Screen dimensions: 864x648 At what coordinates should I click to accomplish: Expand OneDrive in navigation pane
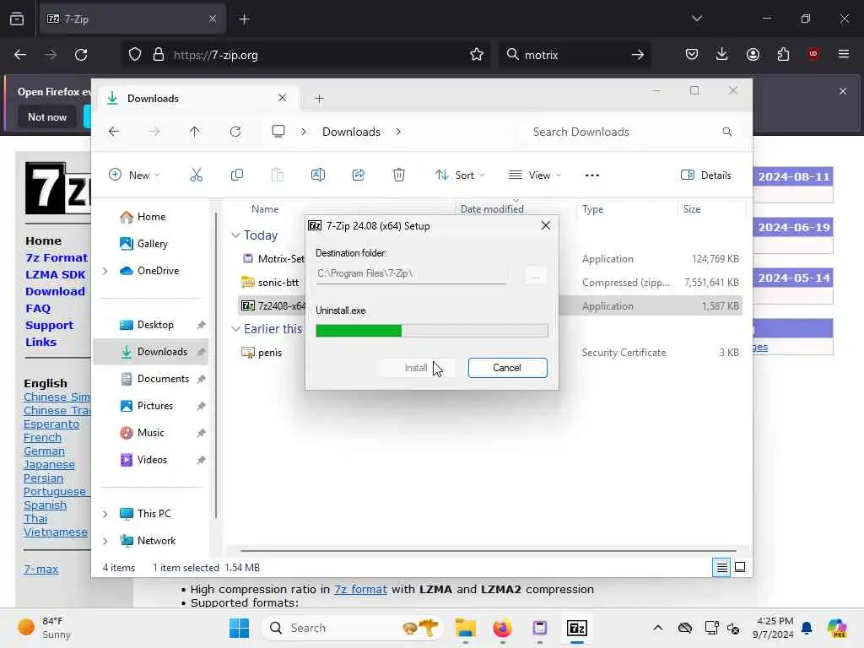pos(105,271)
